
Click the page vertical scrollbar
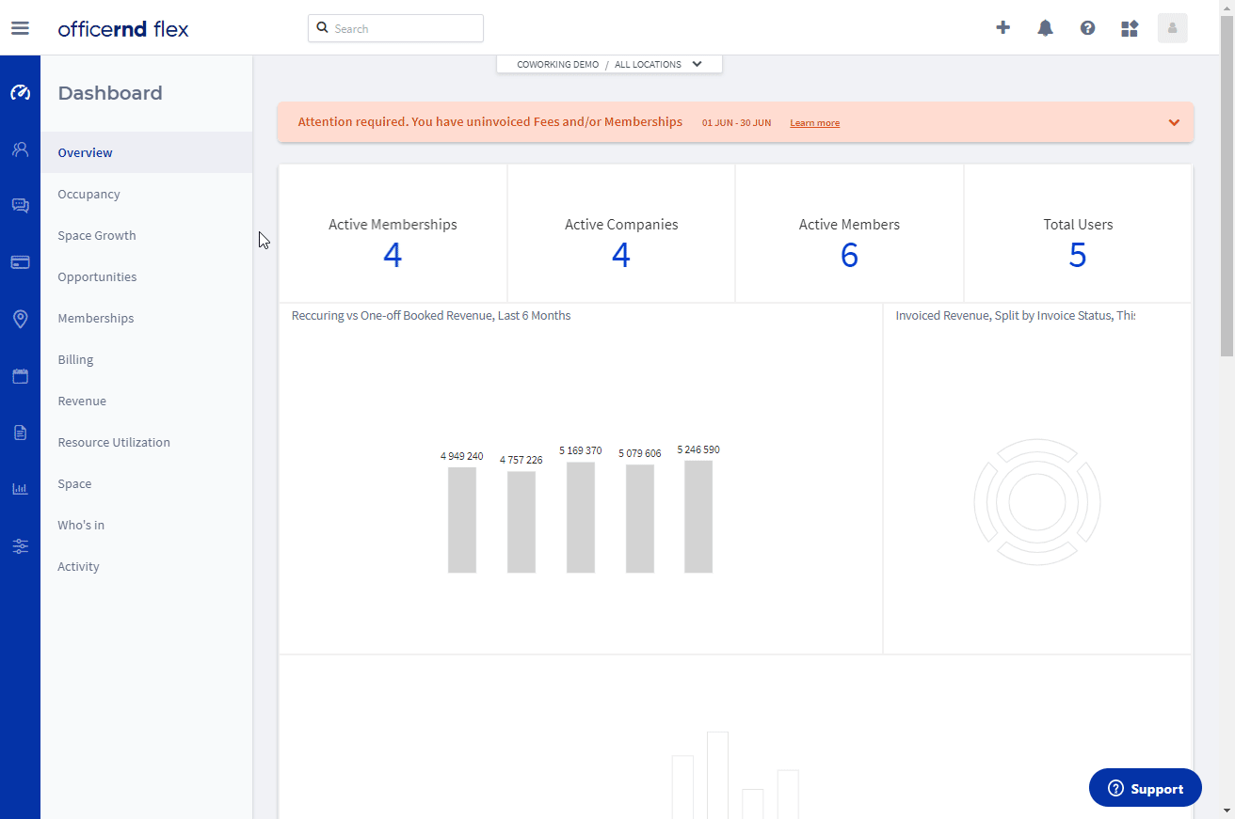[1226, 188]
